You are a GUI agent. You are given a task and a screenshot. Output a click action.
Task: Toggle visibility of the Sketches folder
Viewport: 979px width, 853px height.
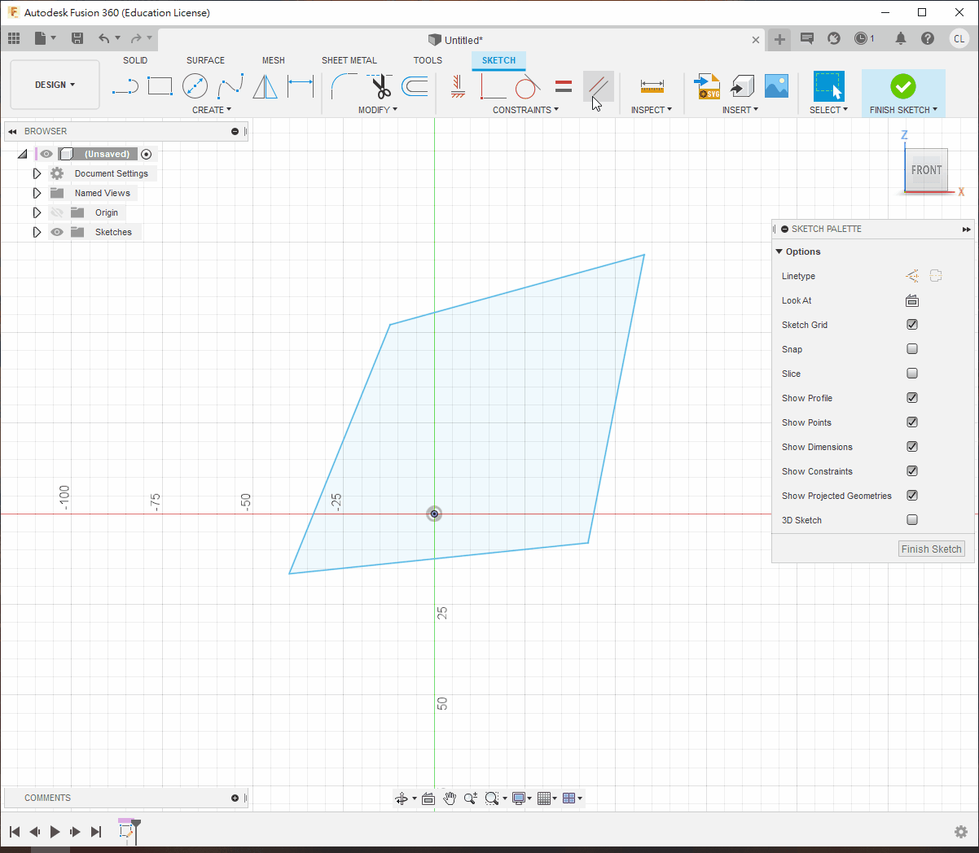[57, 232]
